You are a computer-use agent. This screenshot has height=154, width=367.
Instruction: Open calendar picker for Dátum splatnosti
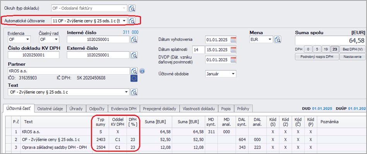tap(233, 50)
